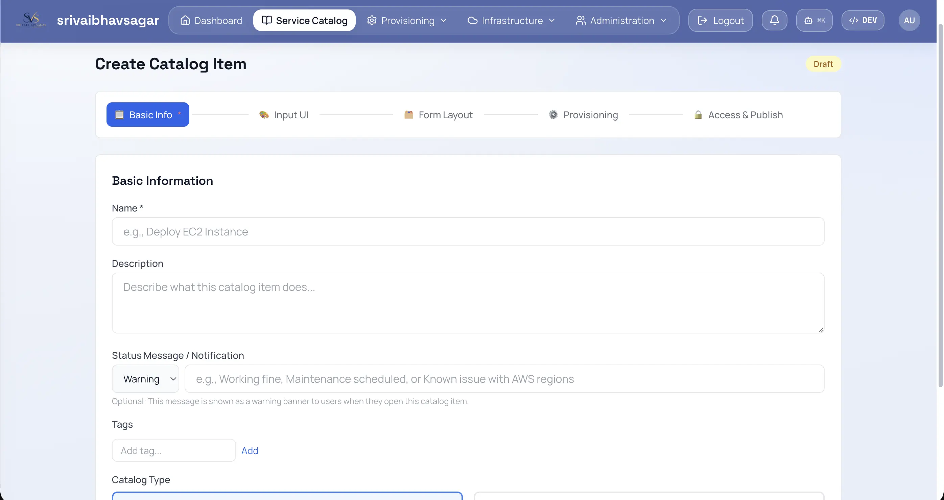The height and width of the screenshot is (500, 944).
Task: Click the lock icon beside Access & Publish
Action: tap(698, 115)
